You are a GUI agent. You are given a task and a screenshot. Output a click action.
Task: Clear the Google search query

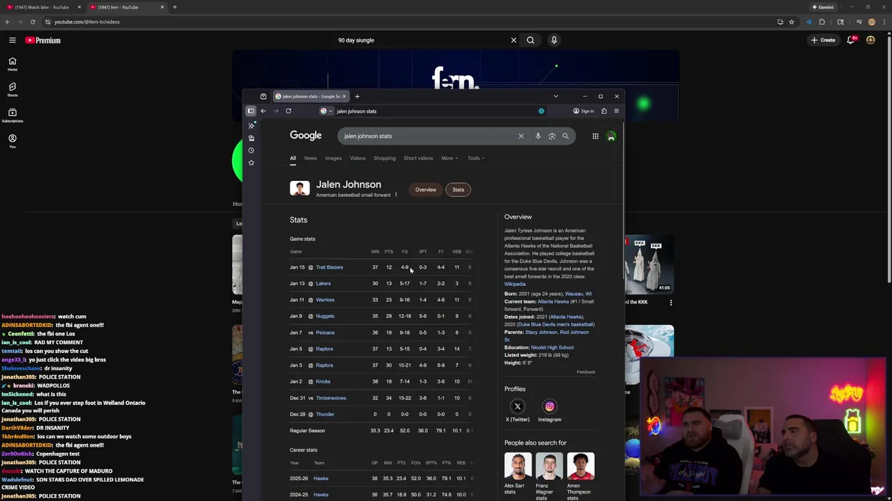(x=521, y=136)
